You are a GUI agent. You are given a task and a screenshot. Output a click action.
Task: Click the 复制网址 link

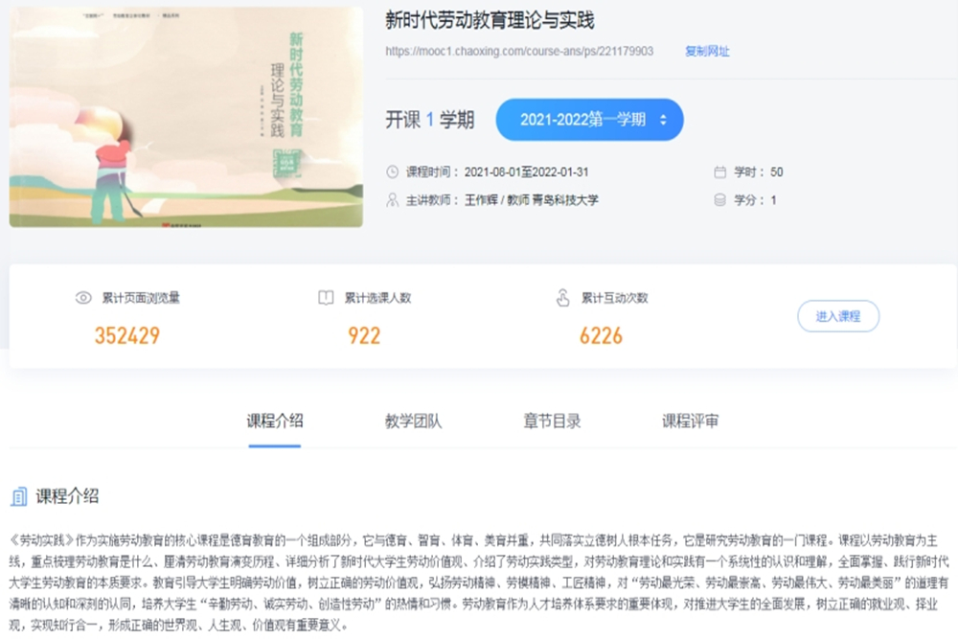coord(707,52)
